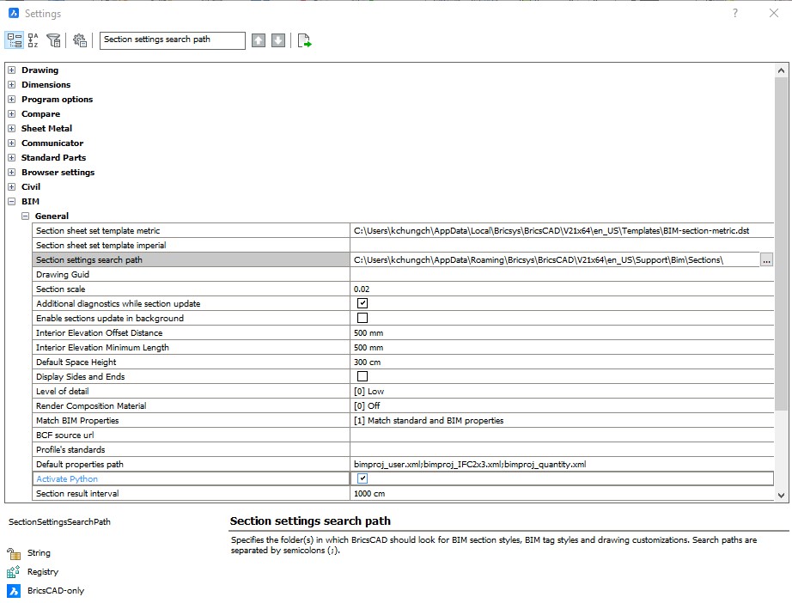Image resolution: width=792 pixels, height=603 pixels.
Task: Click the Export settings icon
Action: [305, 40]
